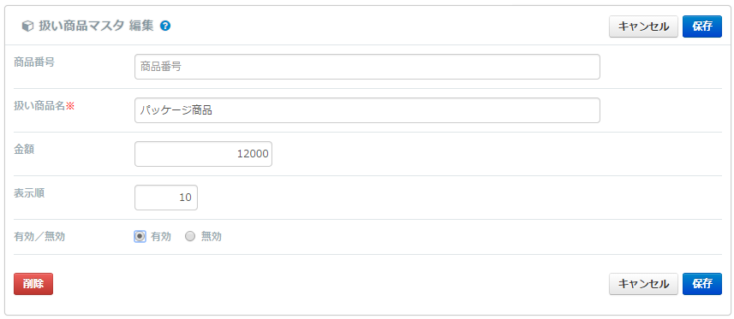
Task: Click the 無効 label text
Action: click(211, 237)
